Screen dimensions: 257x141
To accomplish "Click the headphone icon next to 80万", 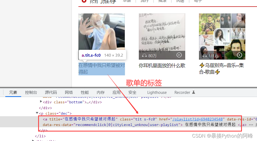I will 144,56.
